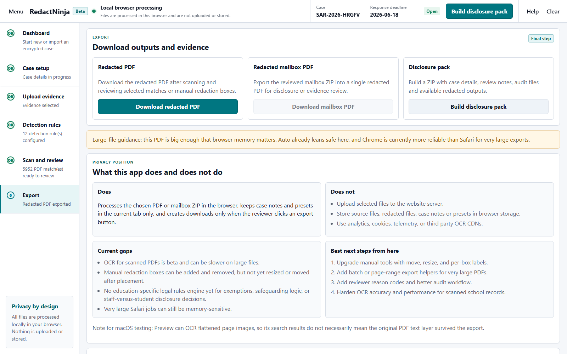Click the Redacted mailbox PDF card title

[x=283, y=67]
